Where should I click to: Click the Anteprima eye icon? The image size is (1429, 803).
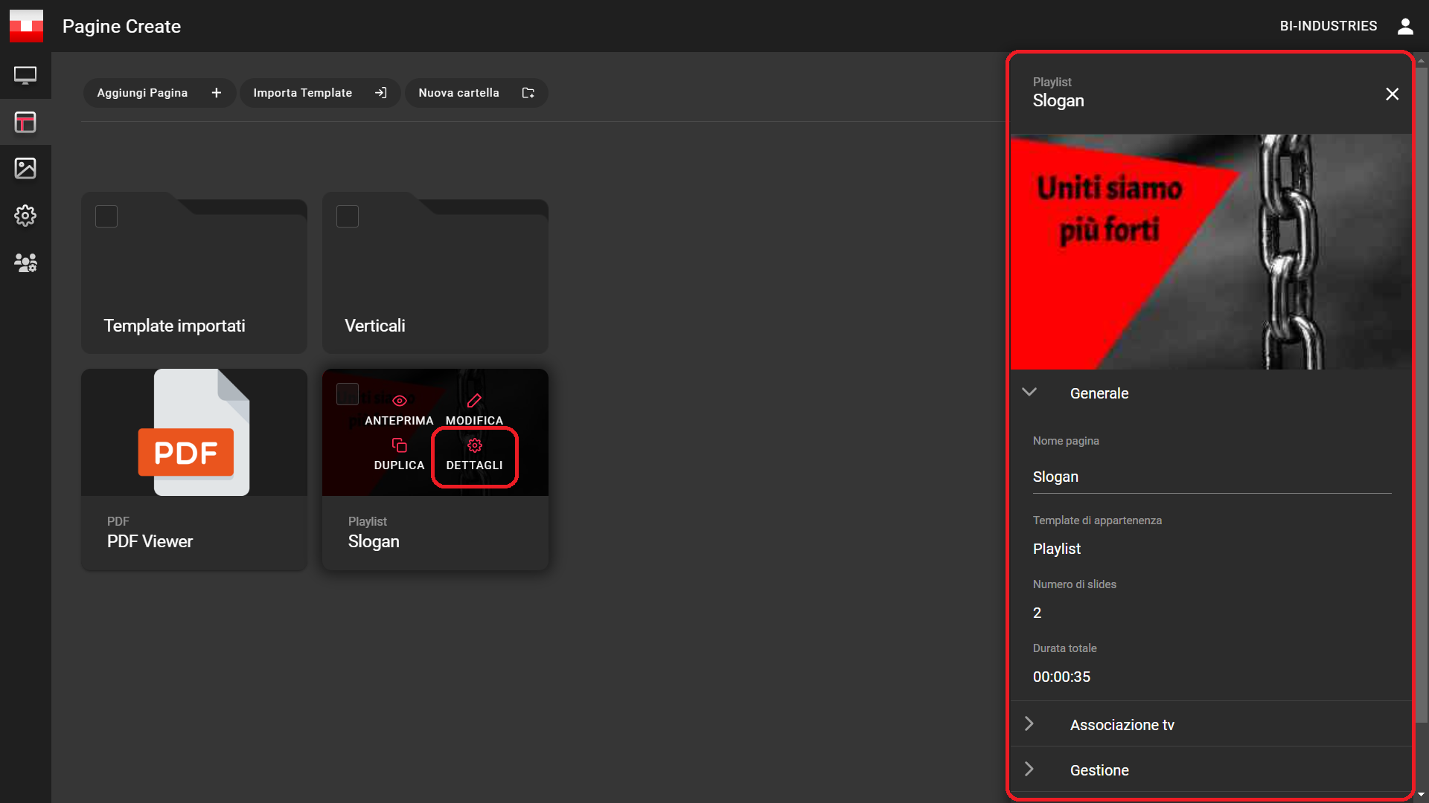[399, 401]
